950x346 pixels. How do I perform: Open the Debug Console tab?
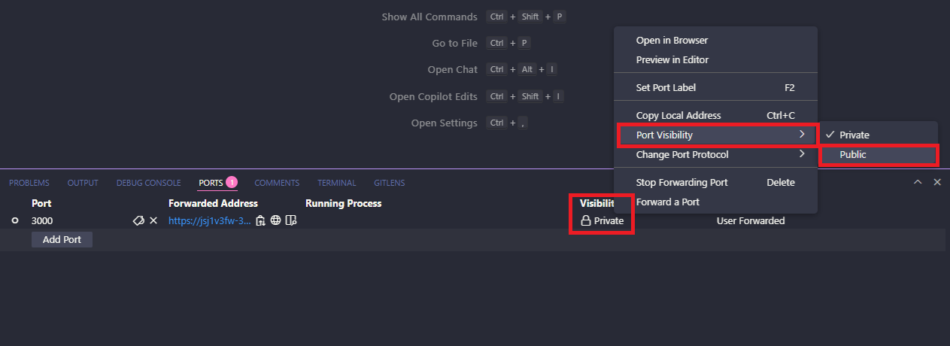(148, 183)
